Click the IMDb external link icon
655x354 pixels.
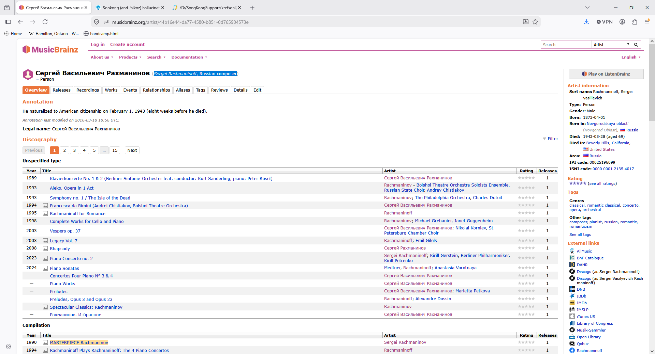(572, 303)
